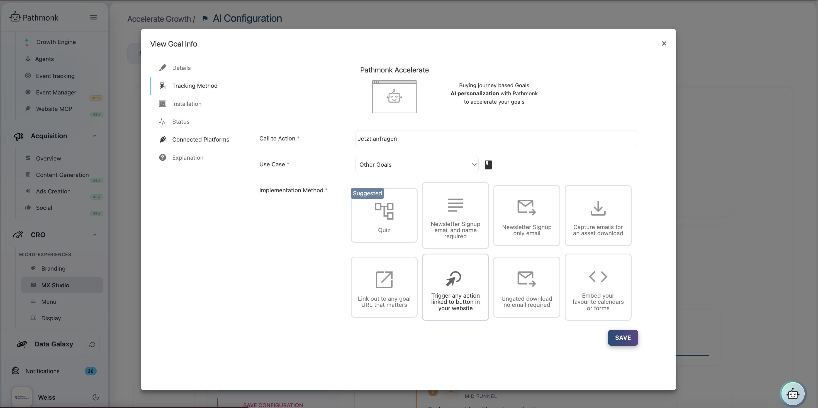Click the Event tracking target icon
This screenshot has width=818, height=408.
[28, 76]
